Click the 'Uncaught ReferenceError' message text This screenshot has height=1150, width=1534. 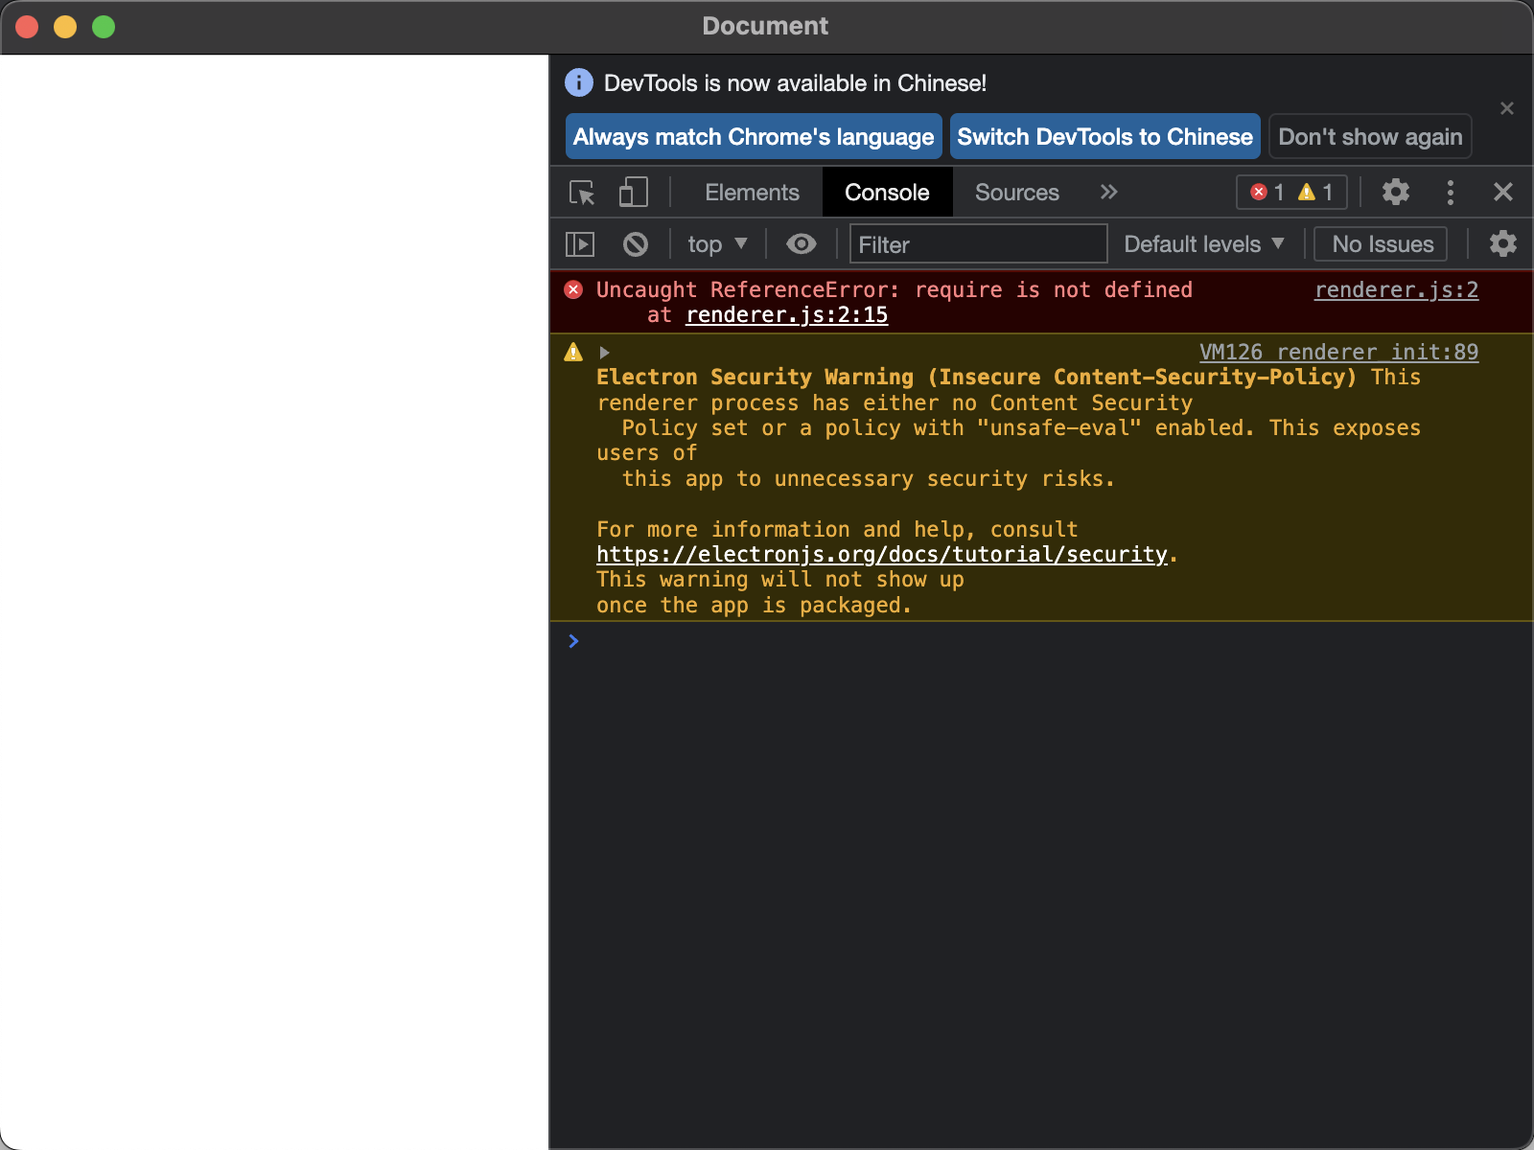click(894, 289)
